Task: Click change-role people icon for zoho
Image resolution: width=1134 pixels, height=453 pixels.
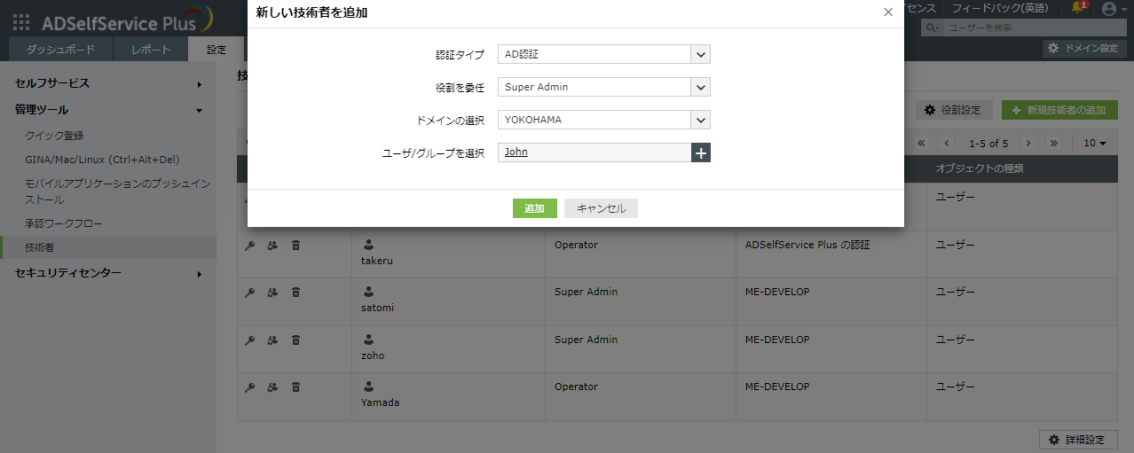Action: click(x=272, y=340)
